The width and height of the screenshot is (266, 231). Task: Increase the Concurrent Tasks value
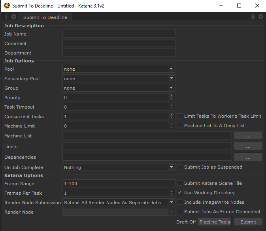[172, 115]
